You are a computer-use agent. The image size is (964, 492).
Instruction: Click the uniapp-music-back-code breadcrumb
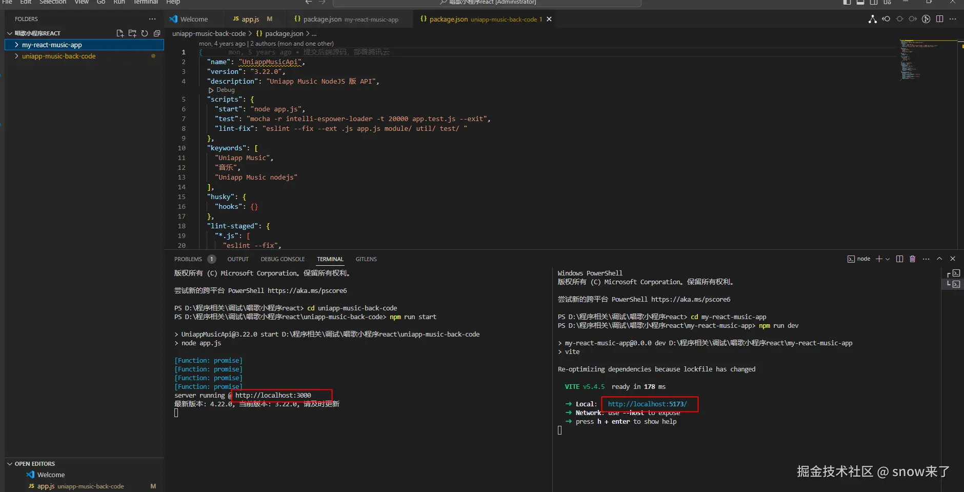click(209, 34)
